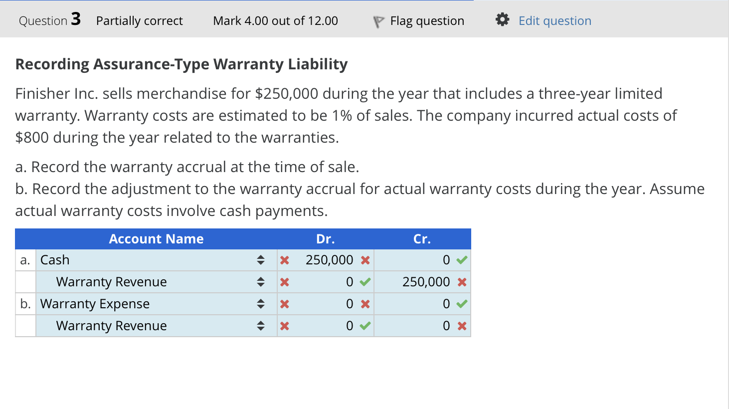This screenshot has width=729, height=409.
Task: Click the red X next to credit 250,000
Action: (x=462, y=282)
